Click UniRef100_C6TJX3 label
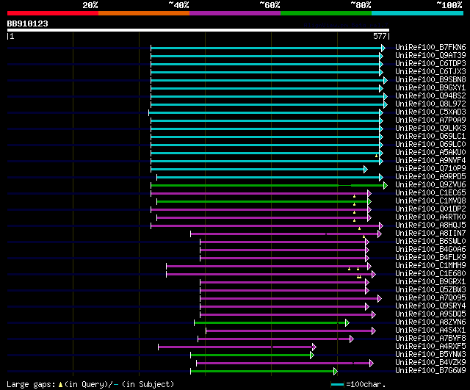The width and height of the screenshot is (470, 390). click(430, 72)
